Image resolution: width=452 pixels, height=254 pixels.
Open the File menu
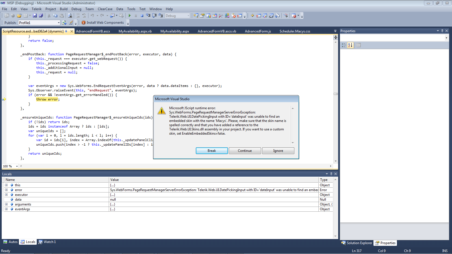(5, 9)
